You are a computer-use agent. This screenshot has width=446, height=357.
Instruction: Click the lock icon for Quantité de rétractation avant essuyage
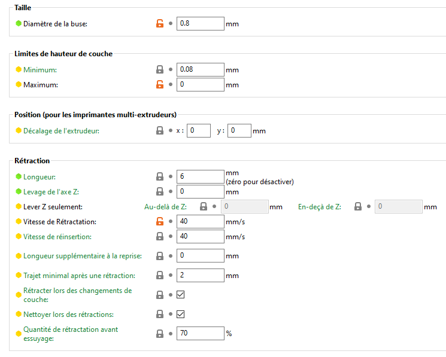pos(160,333)
